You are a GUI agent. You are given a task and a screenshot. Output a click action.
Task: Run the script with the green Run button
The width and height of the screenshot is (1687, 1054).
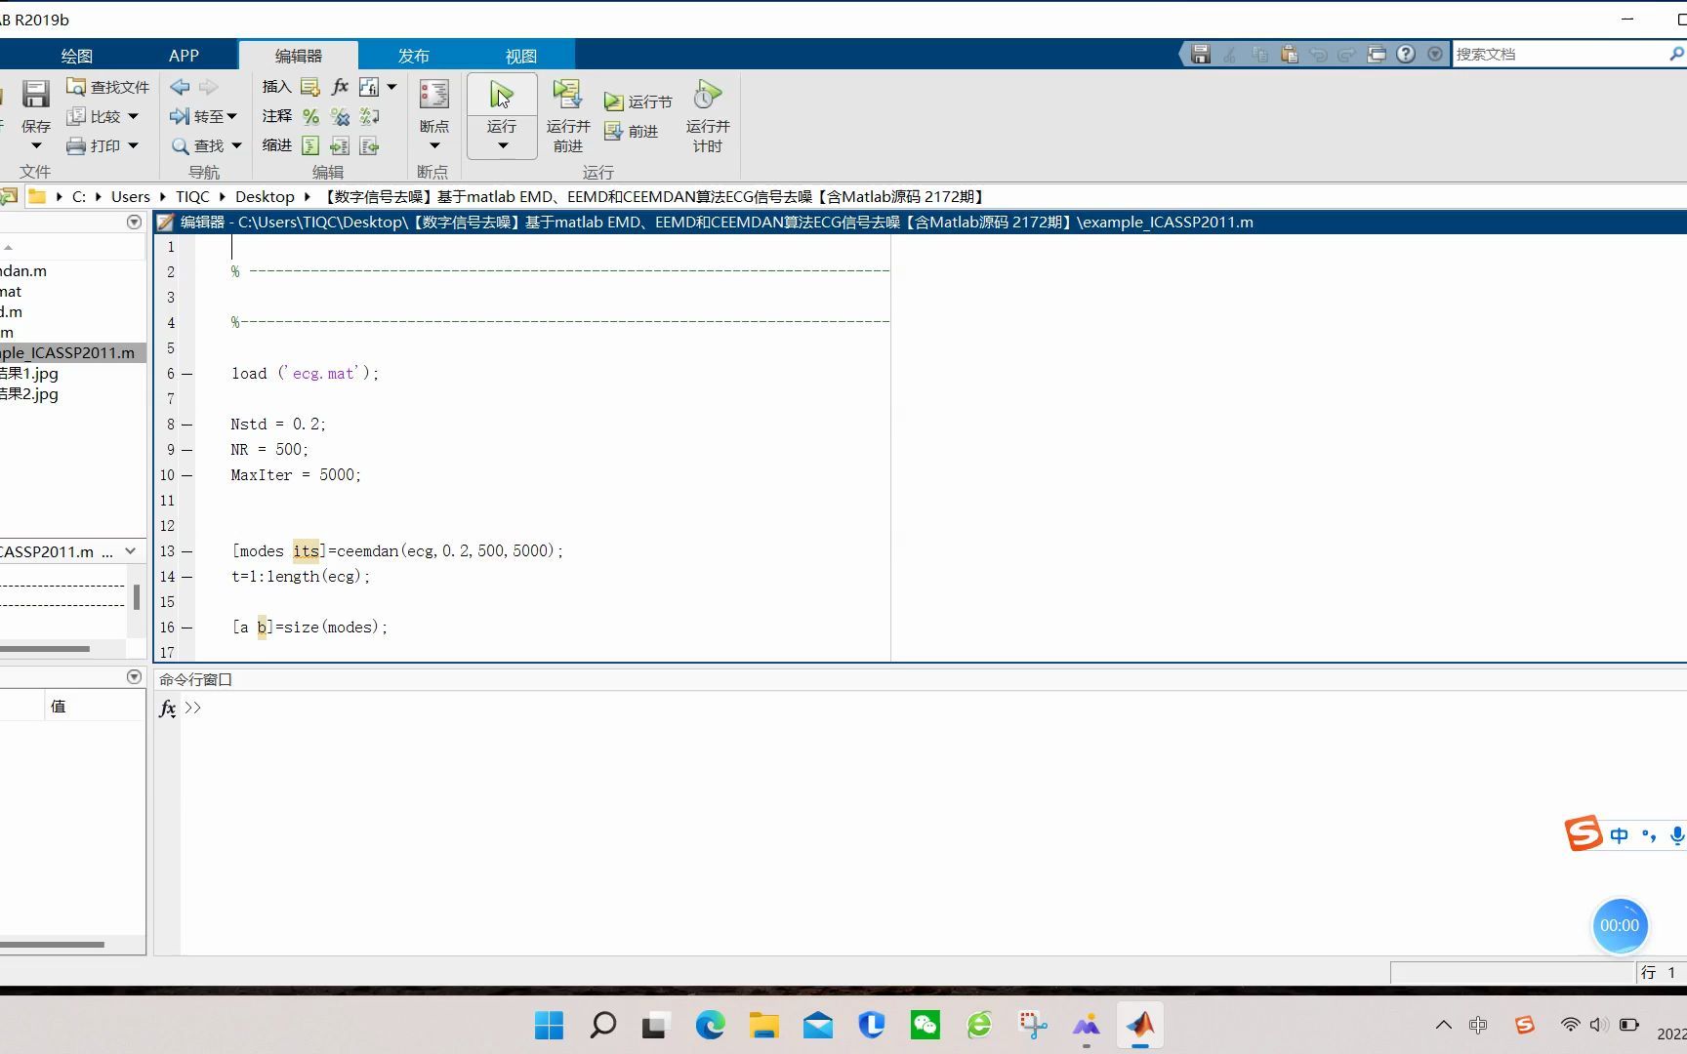(501, 95)
